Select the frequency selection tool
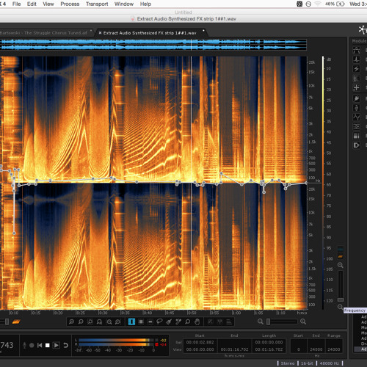This screenshot has height=367, width=367. [150, 321]
